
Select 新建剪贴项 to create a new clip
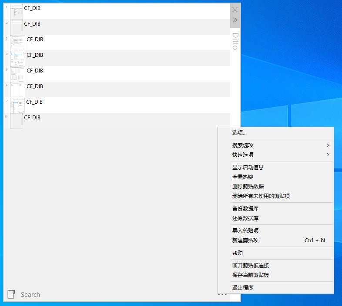[x=245, y=240]
